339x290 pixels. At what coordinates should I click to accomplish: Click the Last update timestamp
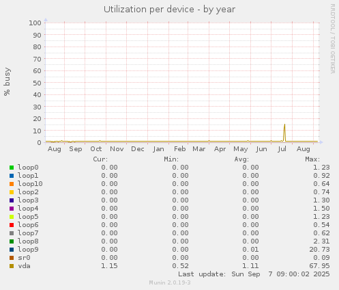(x=254, y=274)
